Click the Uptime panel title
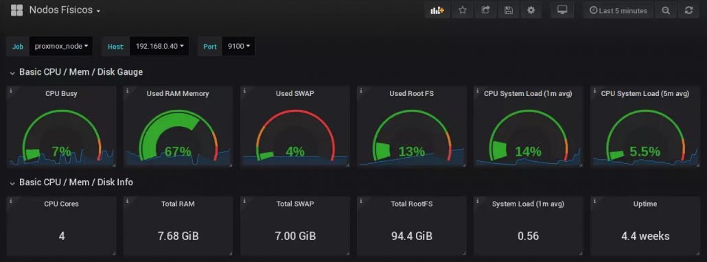 coord(645,204)
